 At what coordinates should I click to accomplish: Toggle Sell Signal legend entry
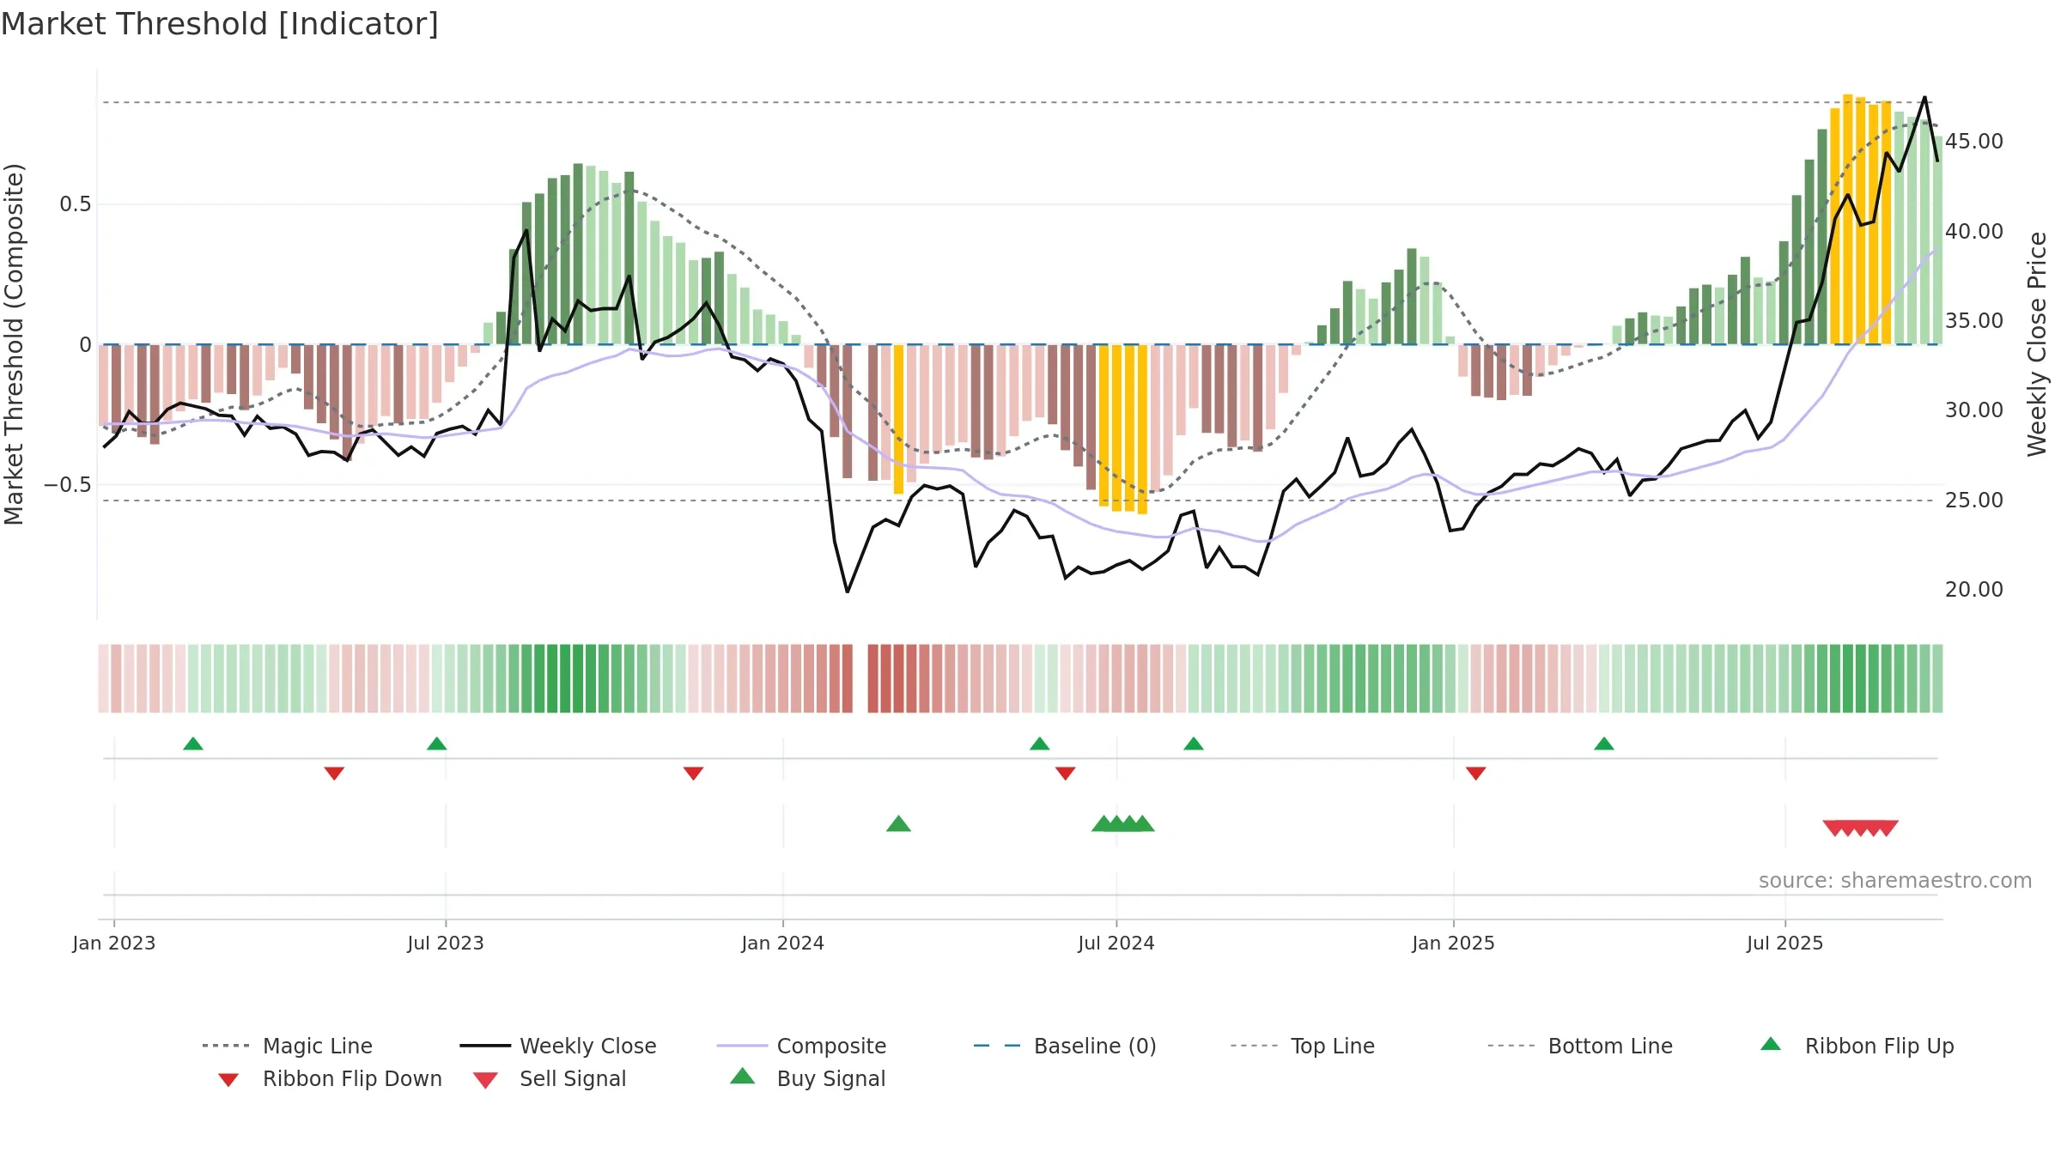[x=550, y=1079]
